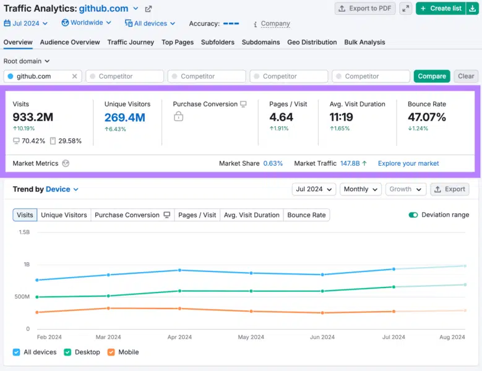
Task: Open the Top Pages tab
Action: point(178,43)
